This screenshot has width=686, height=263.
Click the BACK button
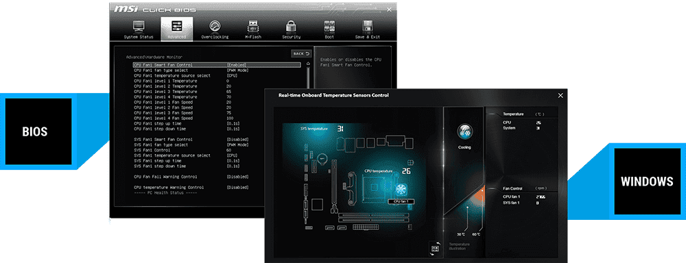click(x=301, y=53)
